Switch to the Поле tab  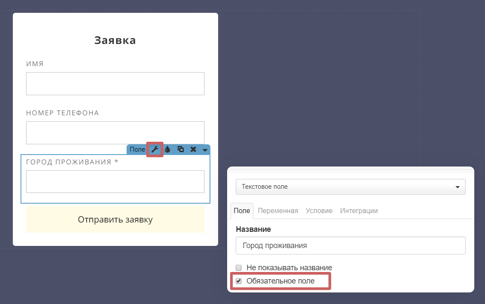(242, 210)
